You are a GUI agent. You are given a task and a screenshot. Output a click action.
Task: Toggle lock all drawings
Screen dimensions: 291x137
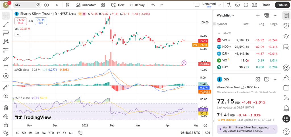coord(6,125)
